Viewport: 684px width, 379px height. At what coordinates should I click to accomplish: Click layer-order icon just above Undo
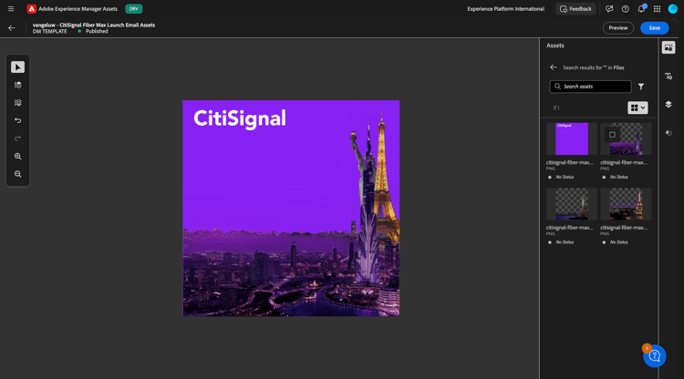point(17,103)
